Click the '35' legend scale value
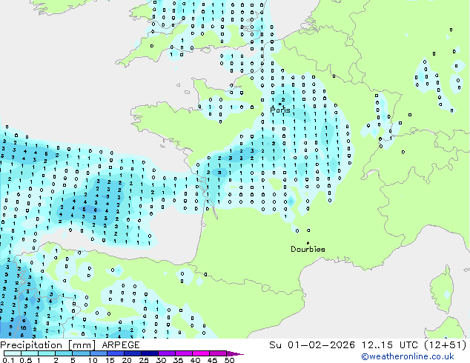The height and width of the screenshot is (363, 470). tap(178, 360)
